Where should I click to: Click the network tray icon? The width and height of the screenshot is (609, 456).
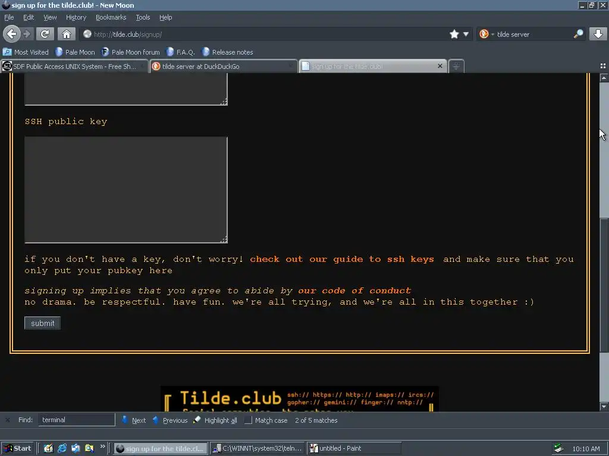558,449
